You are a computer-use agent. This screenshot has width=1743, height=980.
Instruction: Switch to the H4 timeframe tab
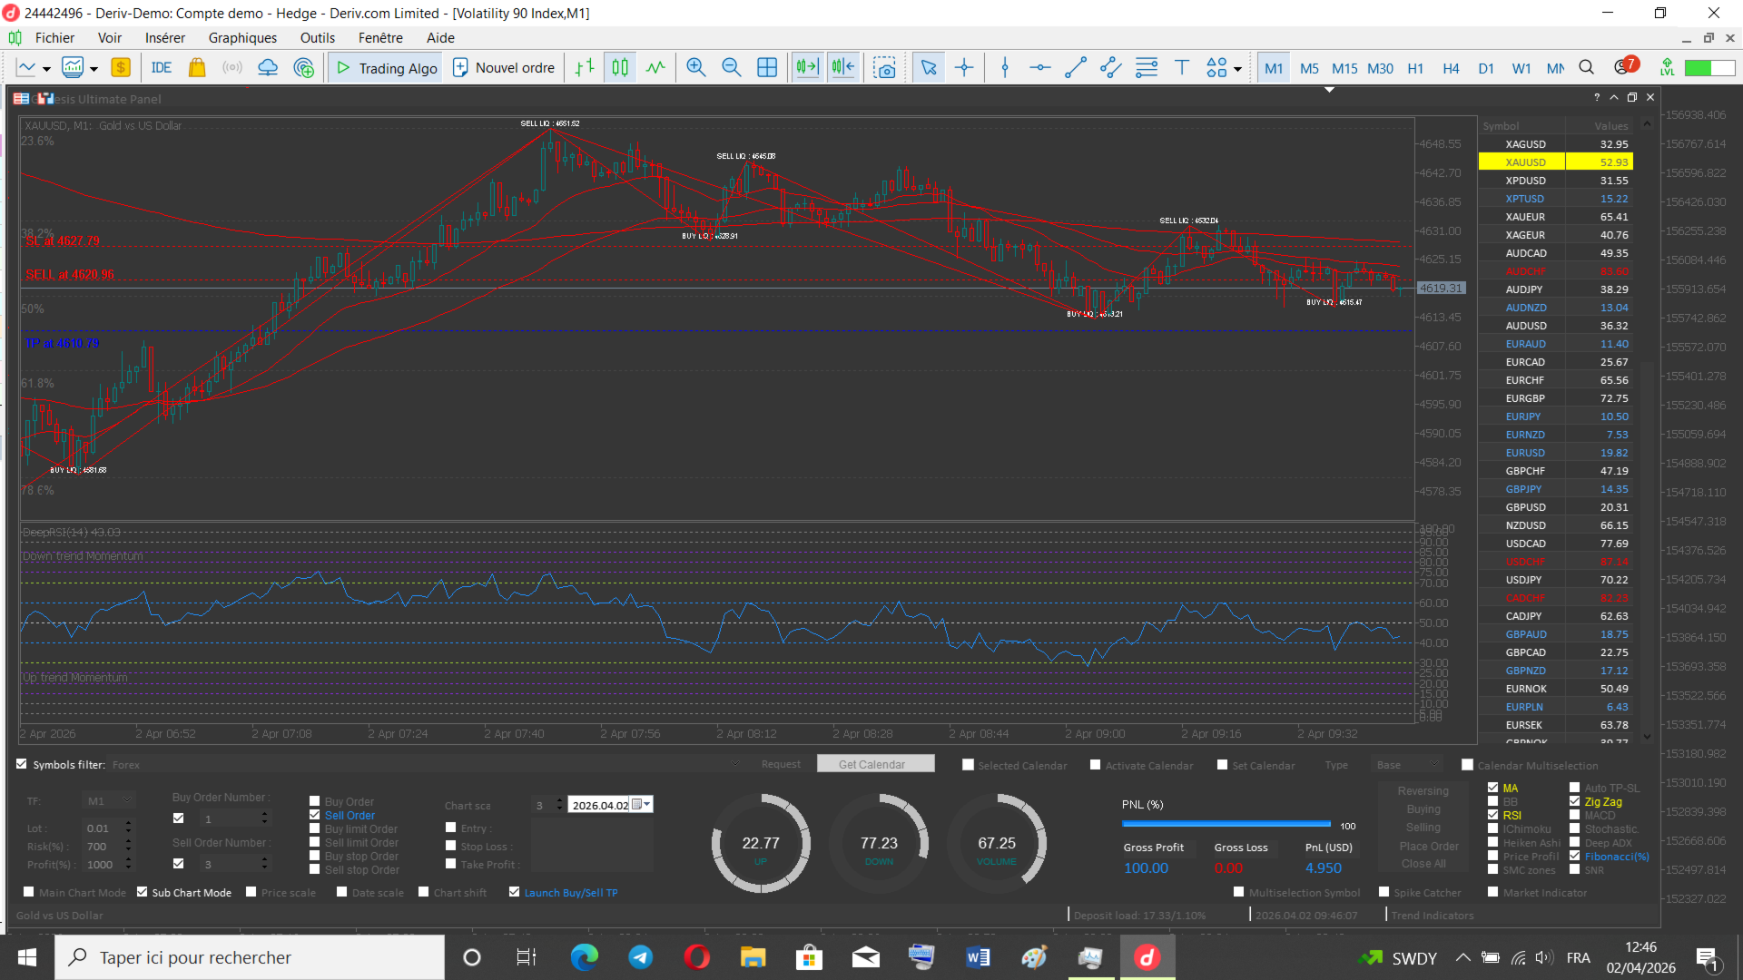click(1451, 68)
